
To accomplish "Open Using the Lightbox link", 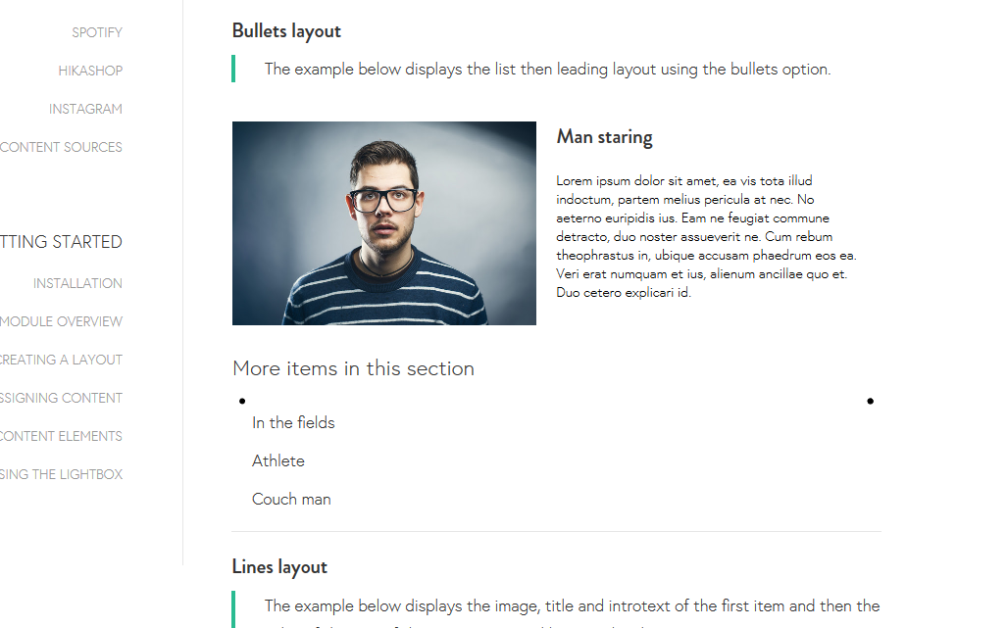I will pyautogui.click(x=61, y=475).
